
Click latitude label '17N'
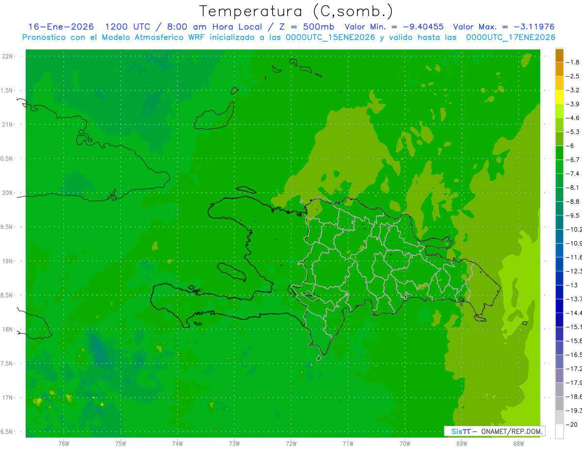(x=7, y=398)
